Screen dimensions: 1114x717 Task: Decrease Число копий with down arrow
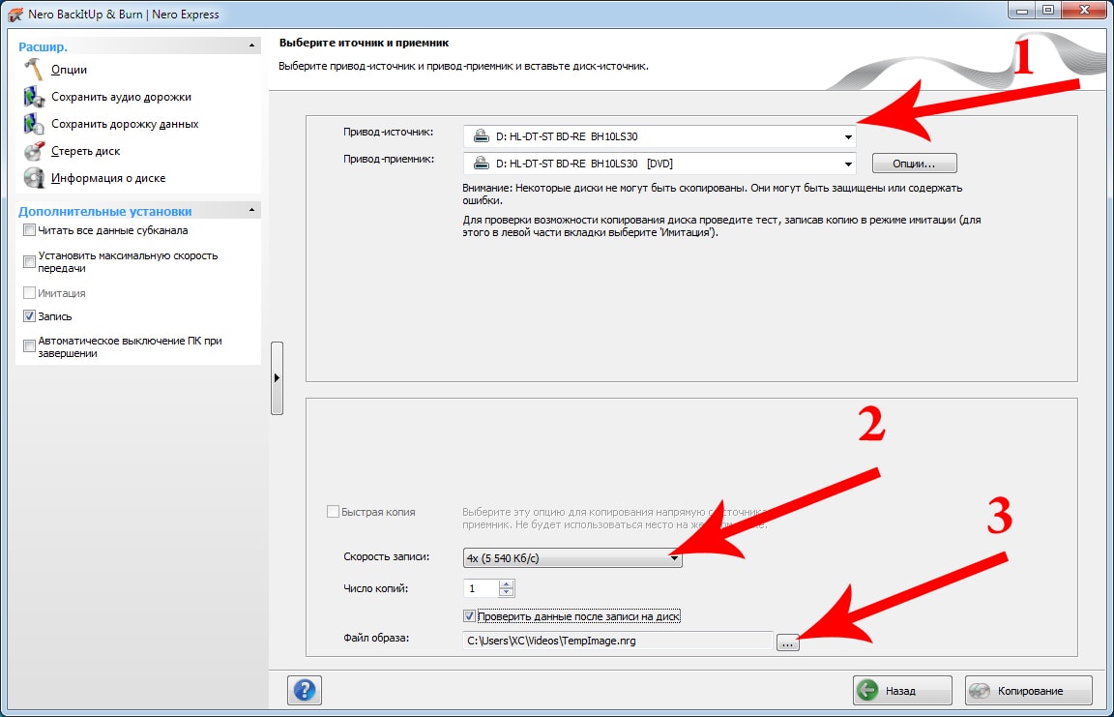click(506, 592)
